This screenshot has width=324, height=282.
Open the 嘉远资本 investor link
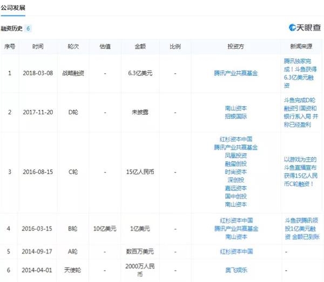pyautogui.click(x=236, y=188)
